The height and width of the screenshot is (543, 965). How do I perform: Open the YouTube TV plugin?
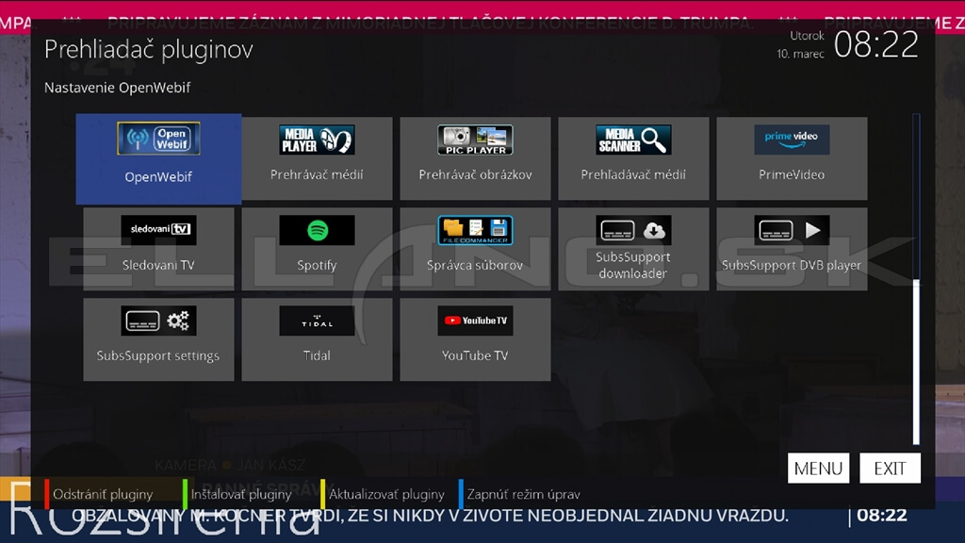pyautogui.click(x=475, y=339)
